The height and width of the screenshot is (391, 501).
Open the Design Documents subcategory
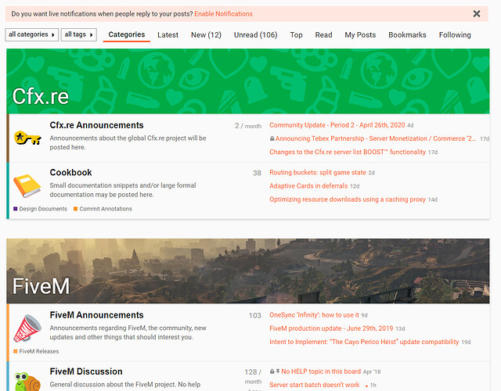[x=43, y=209]
